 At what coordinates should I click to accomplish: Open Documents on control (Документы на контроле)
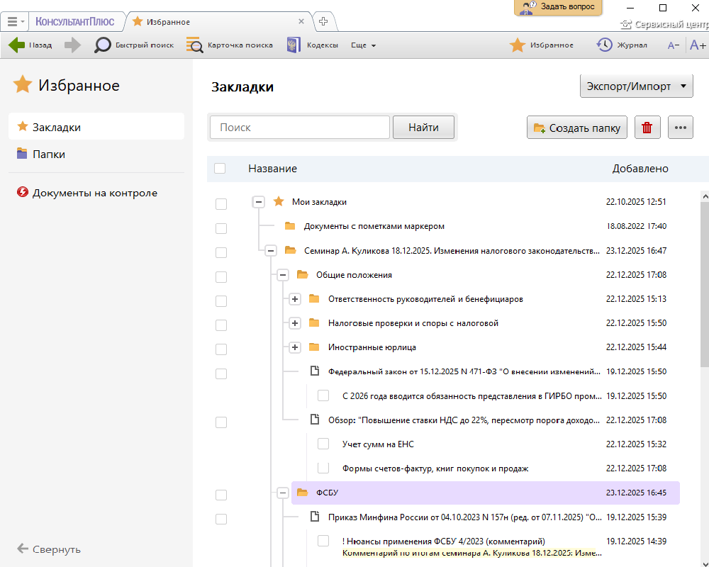pos(94,193)
